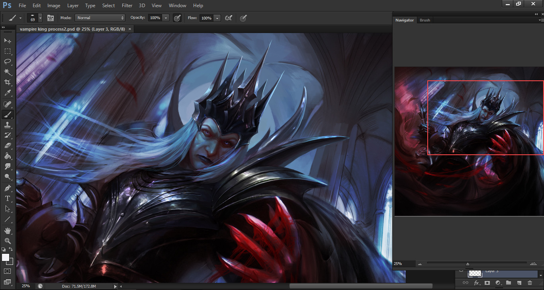Image resolution: width=544 pixels, height=290 pixels.
Task: Zoom out using Navigator small mountains button
Action: click(x=420, y=264)
